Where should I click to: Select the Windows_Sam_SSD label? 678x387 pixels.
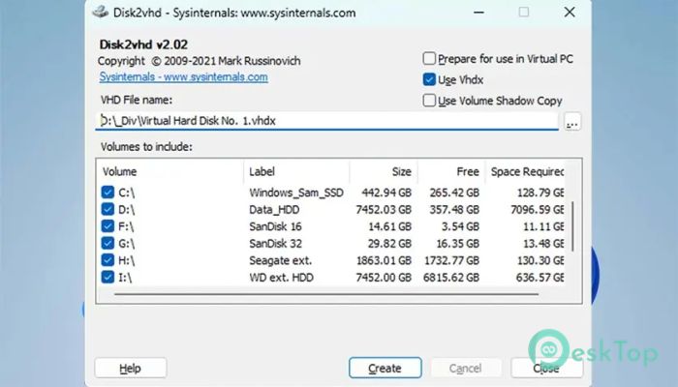[296, 193]
